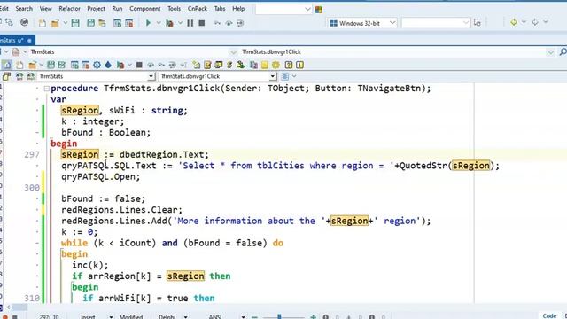The height and width of the screenshot is (319, 567).
Task: Open the TfrmStats class dropdown
Action: pos(151,76)
